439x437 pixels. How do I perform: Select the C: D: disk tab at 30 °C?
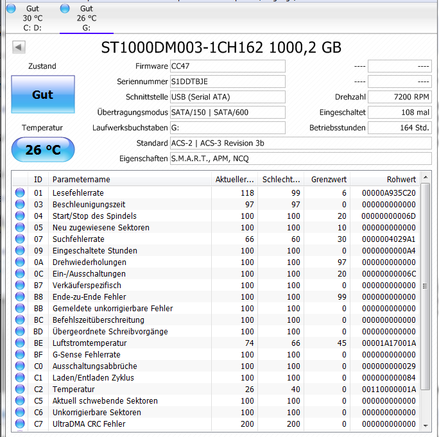coord(33,18)
